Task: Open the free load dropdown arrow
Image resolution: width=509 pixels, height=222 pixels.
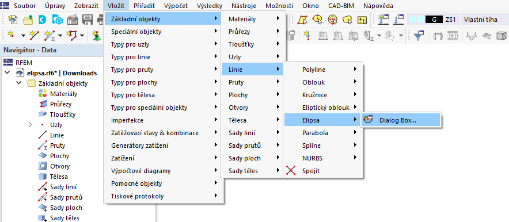Action: 401,35
